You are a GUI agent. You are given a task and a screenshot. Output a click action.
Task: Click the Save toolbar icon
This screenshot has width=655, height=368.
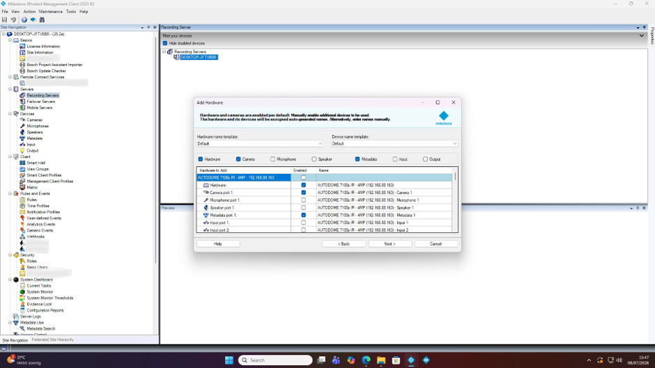(x=5, y=19)
